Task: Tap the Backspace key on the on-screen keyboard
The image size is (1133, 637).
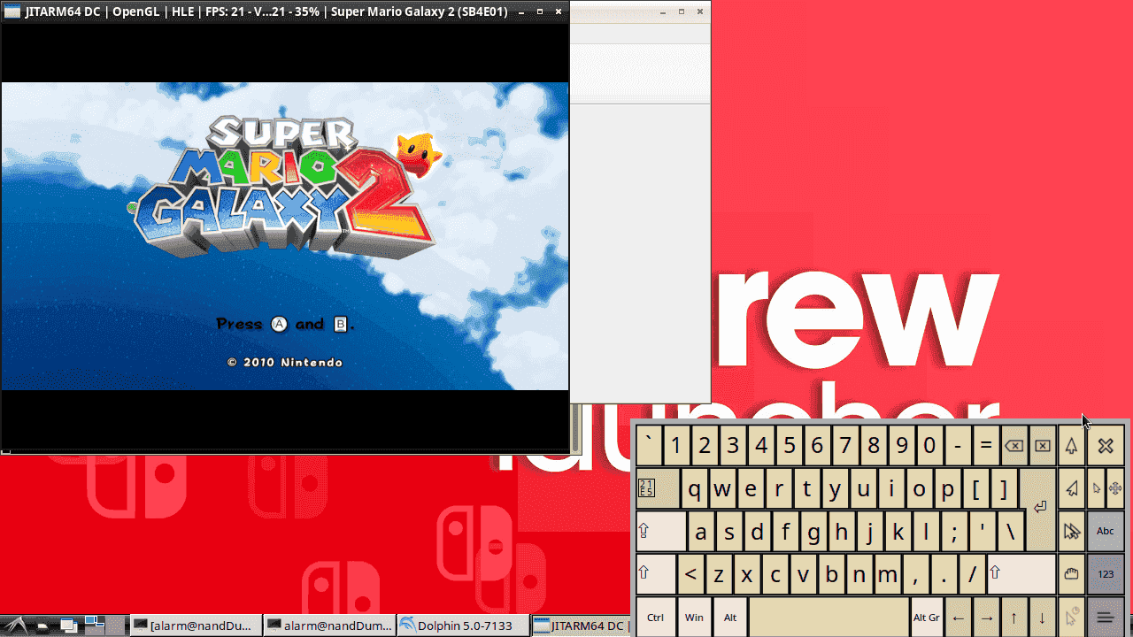Action: (x=1014, y=446)
